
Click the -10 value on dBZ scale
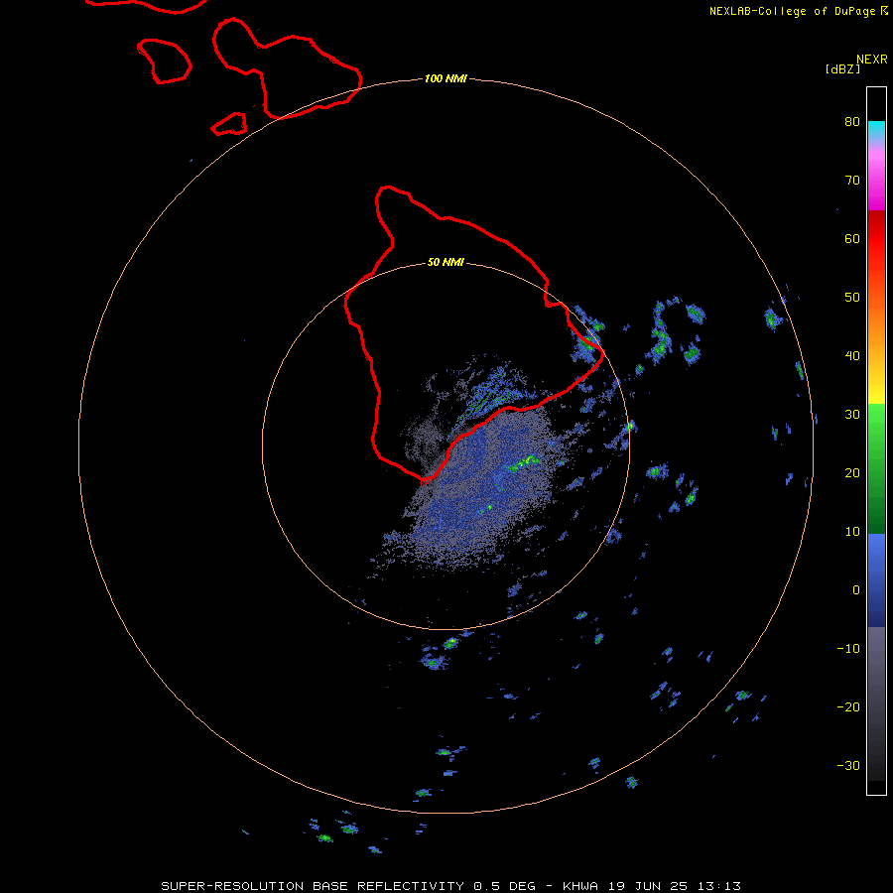coord(848,649)
